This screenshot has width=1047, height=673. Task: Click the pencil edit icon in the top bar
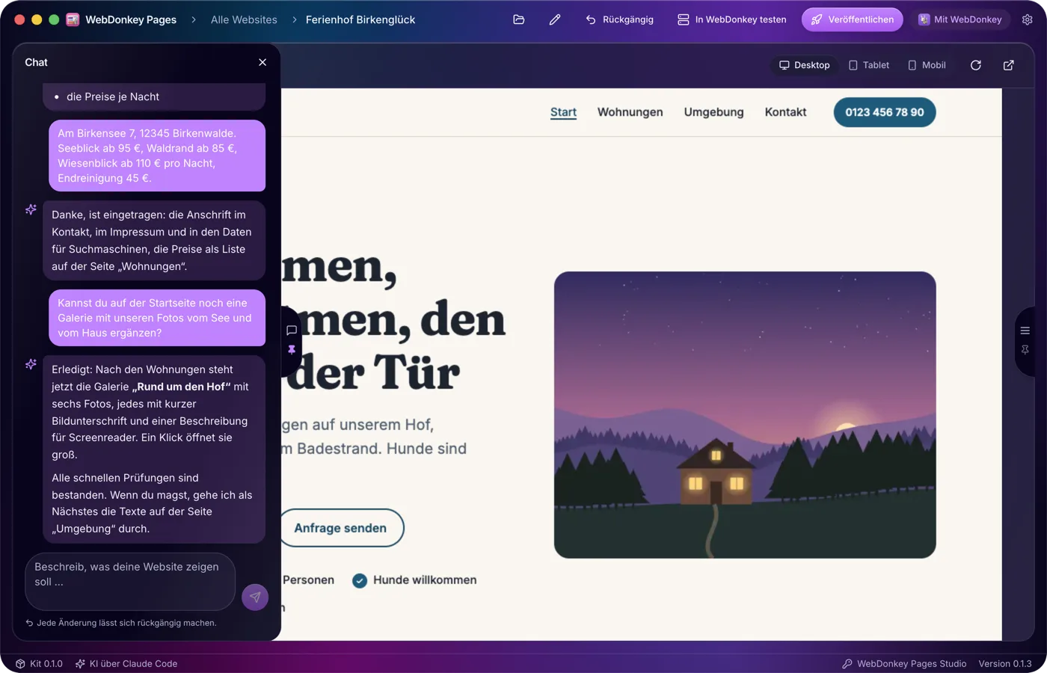555,19
